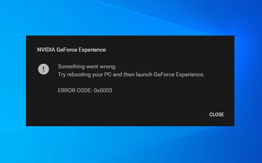262x163 pixels.
Task: Select the "Something went wrong." message line
Action: 87,66
